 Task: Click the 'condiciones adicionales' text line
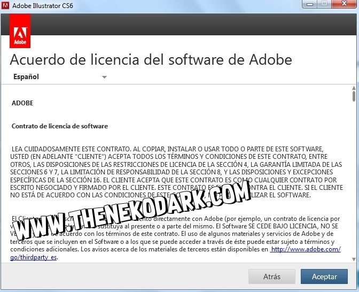[x=175, y=249]
